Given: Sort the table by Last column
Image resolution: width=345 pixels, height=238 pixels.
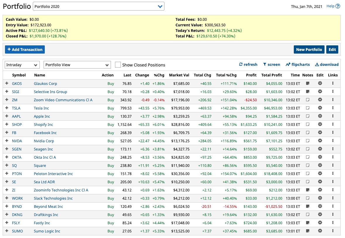Looking at the screenshot, I should (x=127, y=75).
